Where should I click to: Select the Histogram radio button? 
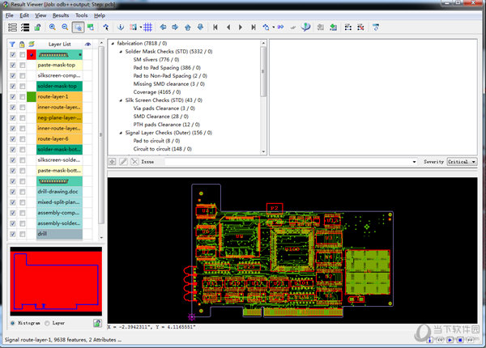12,323
